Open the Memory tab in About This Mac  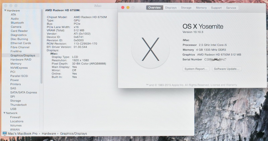click(x=201, y=8)
